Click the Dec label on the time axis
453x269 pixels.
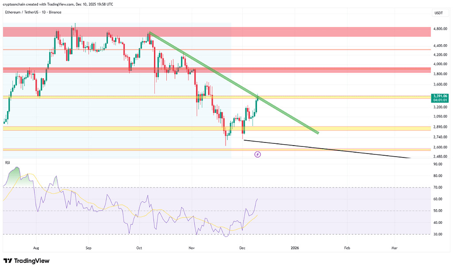click(x=242, y=249)
